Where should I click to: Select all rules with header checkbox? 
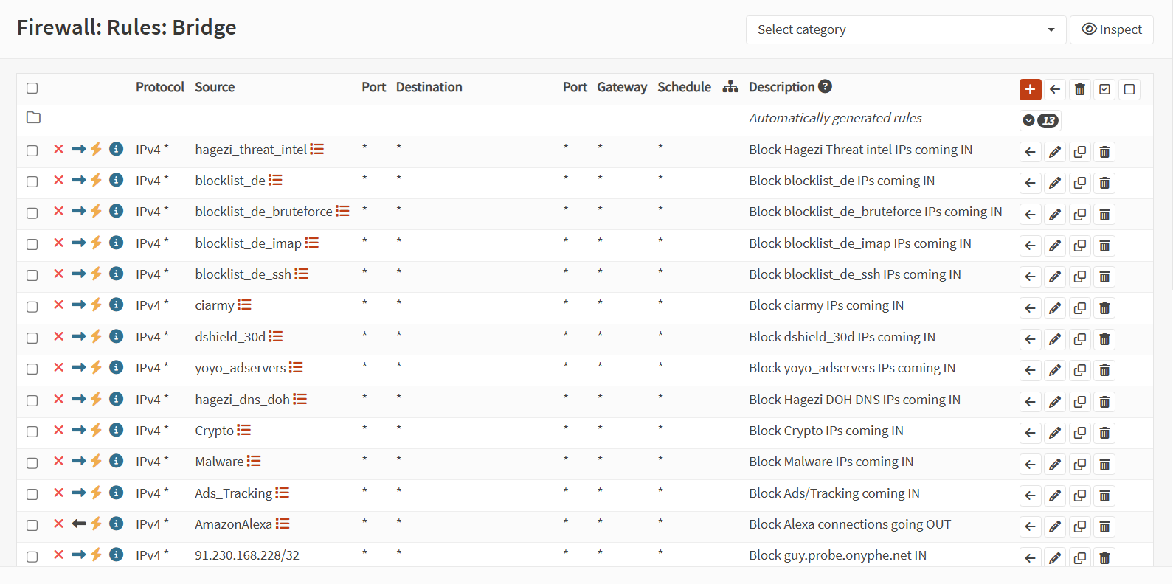(x=32, y=88)
